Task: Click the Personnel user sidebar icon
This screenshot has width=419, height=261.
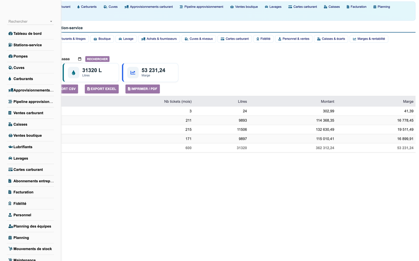Action: point(10,215)
